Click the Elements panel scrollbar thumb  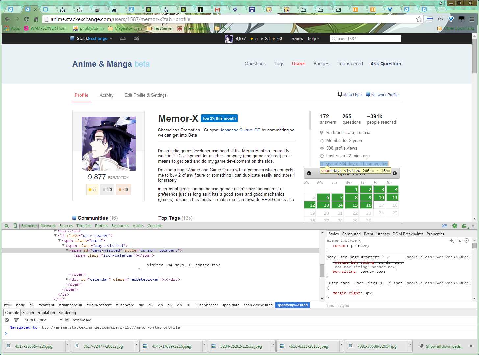[322, 271]
